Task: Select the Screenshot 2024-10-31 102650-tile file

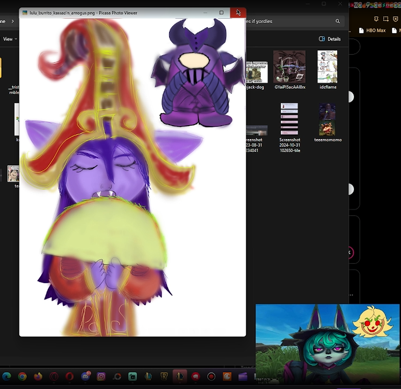Action: (290, 128)
